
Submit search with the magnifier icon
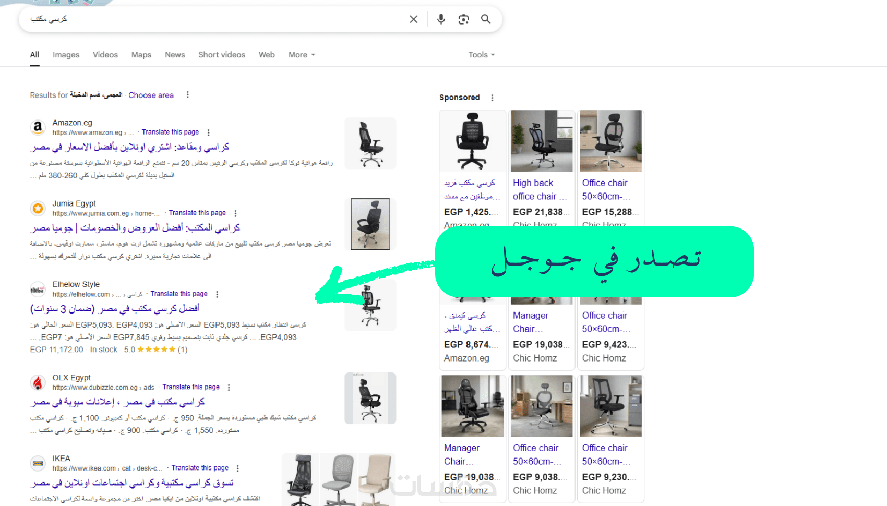(x=486, y=19)
